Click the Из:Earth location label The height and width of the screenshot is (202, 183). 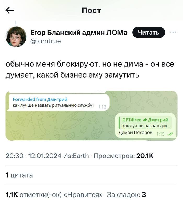(x=76, y=156)
